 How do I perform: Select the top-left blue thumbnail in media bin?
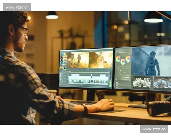62,54
